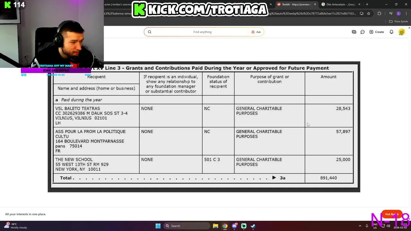Click the Reddit search magnifier icon
Screen dimensions: 411x231
click(149, 32)
